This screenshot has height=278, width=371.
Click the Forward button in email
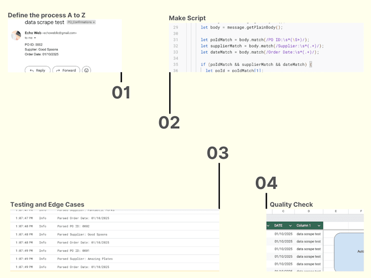point(66,70)
